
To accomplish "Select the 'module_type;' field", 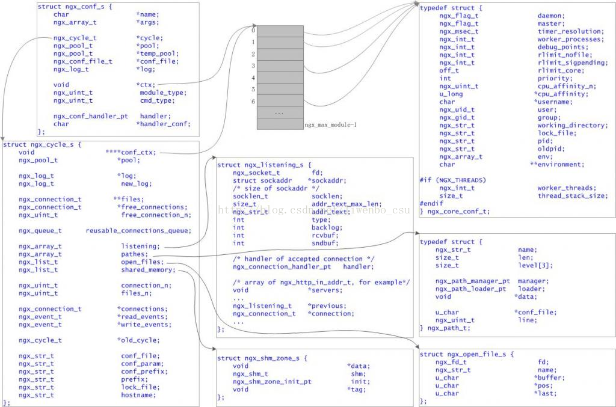I will (x=164, y=93).
